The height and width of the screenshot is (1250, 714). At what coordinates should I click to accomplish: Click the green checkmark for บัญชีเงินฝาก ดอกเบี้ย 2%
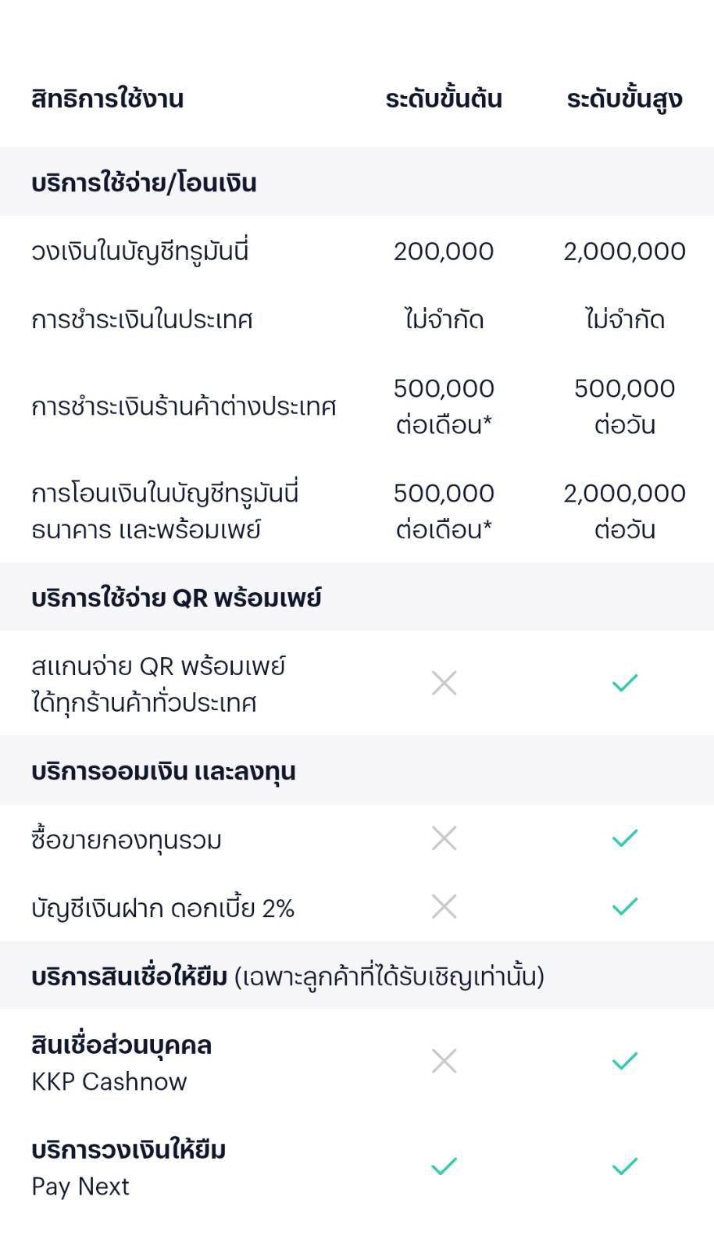pos(625,907)
